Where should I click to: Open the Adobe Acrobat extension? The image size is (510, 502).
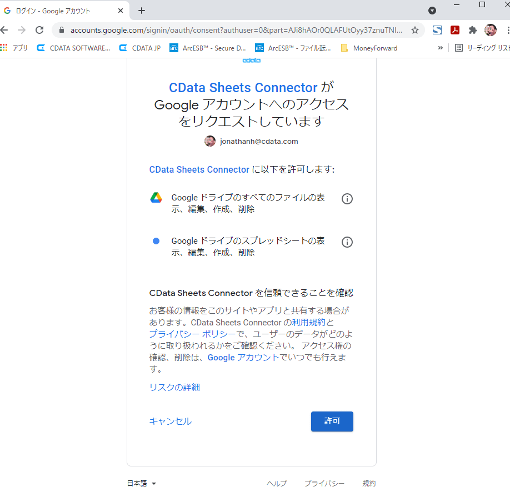coord(454,30)
